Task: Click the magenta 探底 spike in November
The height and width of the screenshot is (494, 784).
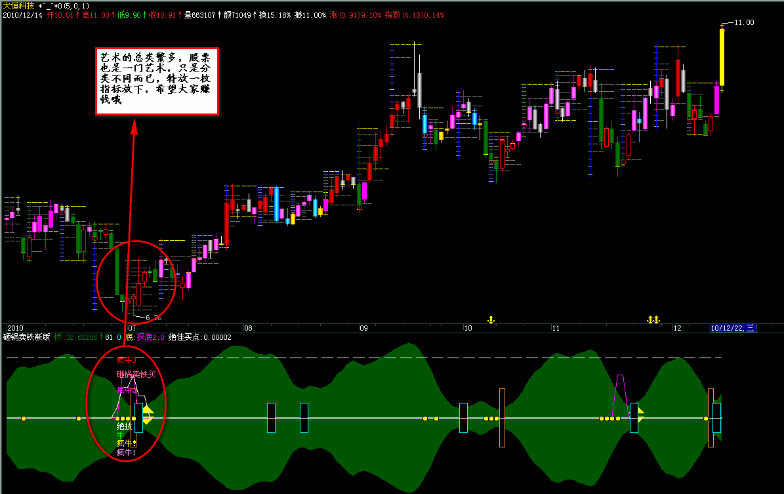Action: (621, 395)
